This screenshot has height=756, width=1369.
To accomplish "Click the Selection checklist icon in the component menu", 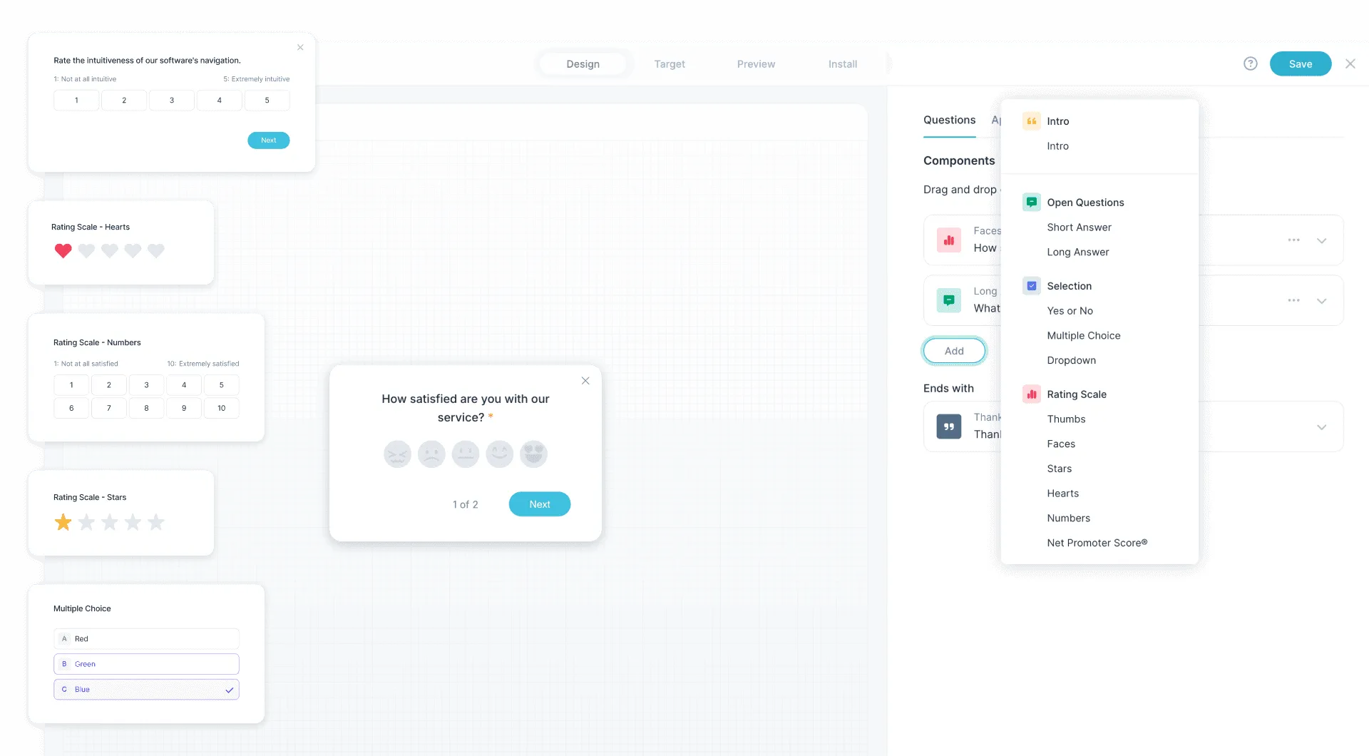I will (x=1031, y=285).
